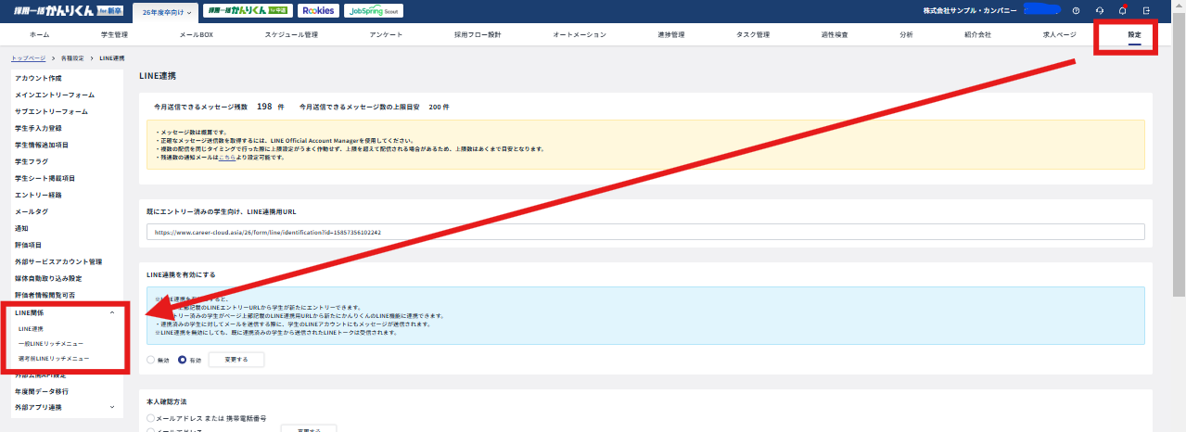Switch to かんりくん for 中途 product
This screenshot has width=1186, height=432.
tap(246, 10)
